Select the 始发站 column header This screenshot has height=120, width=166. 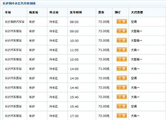[33, 12]
